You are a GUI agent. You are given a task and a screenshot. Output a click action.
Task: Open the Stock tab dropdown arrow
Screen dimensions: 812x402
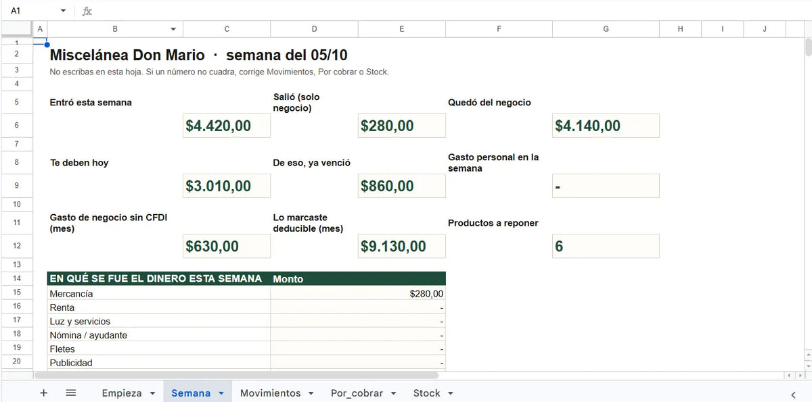coord(450,393)
